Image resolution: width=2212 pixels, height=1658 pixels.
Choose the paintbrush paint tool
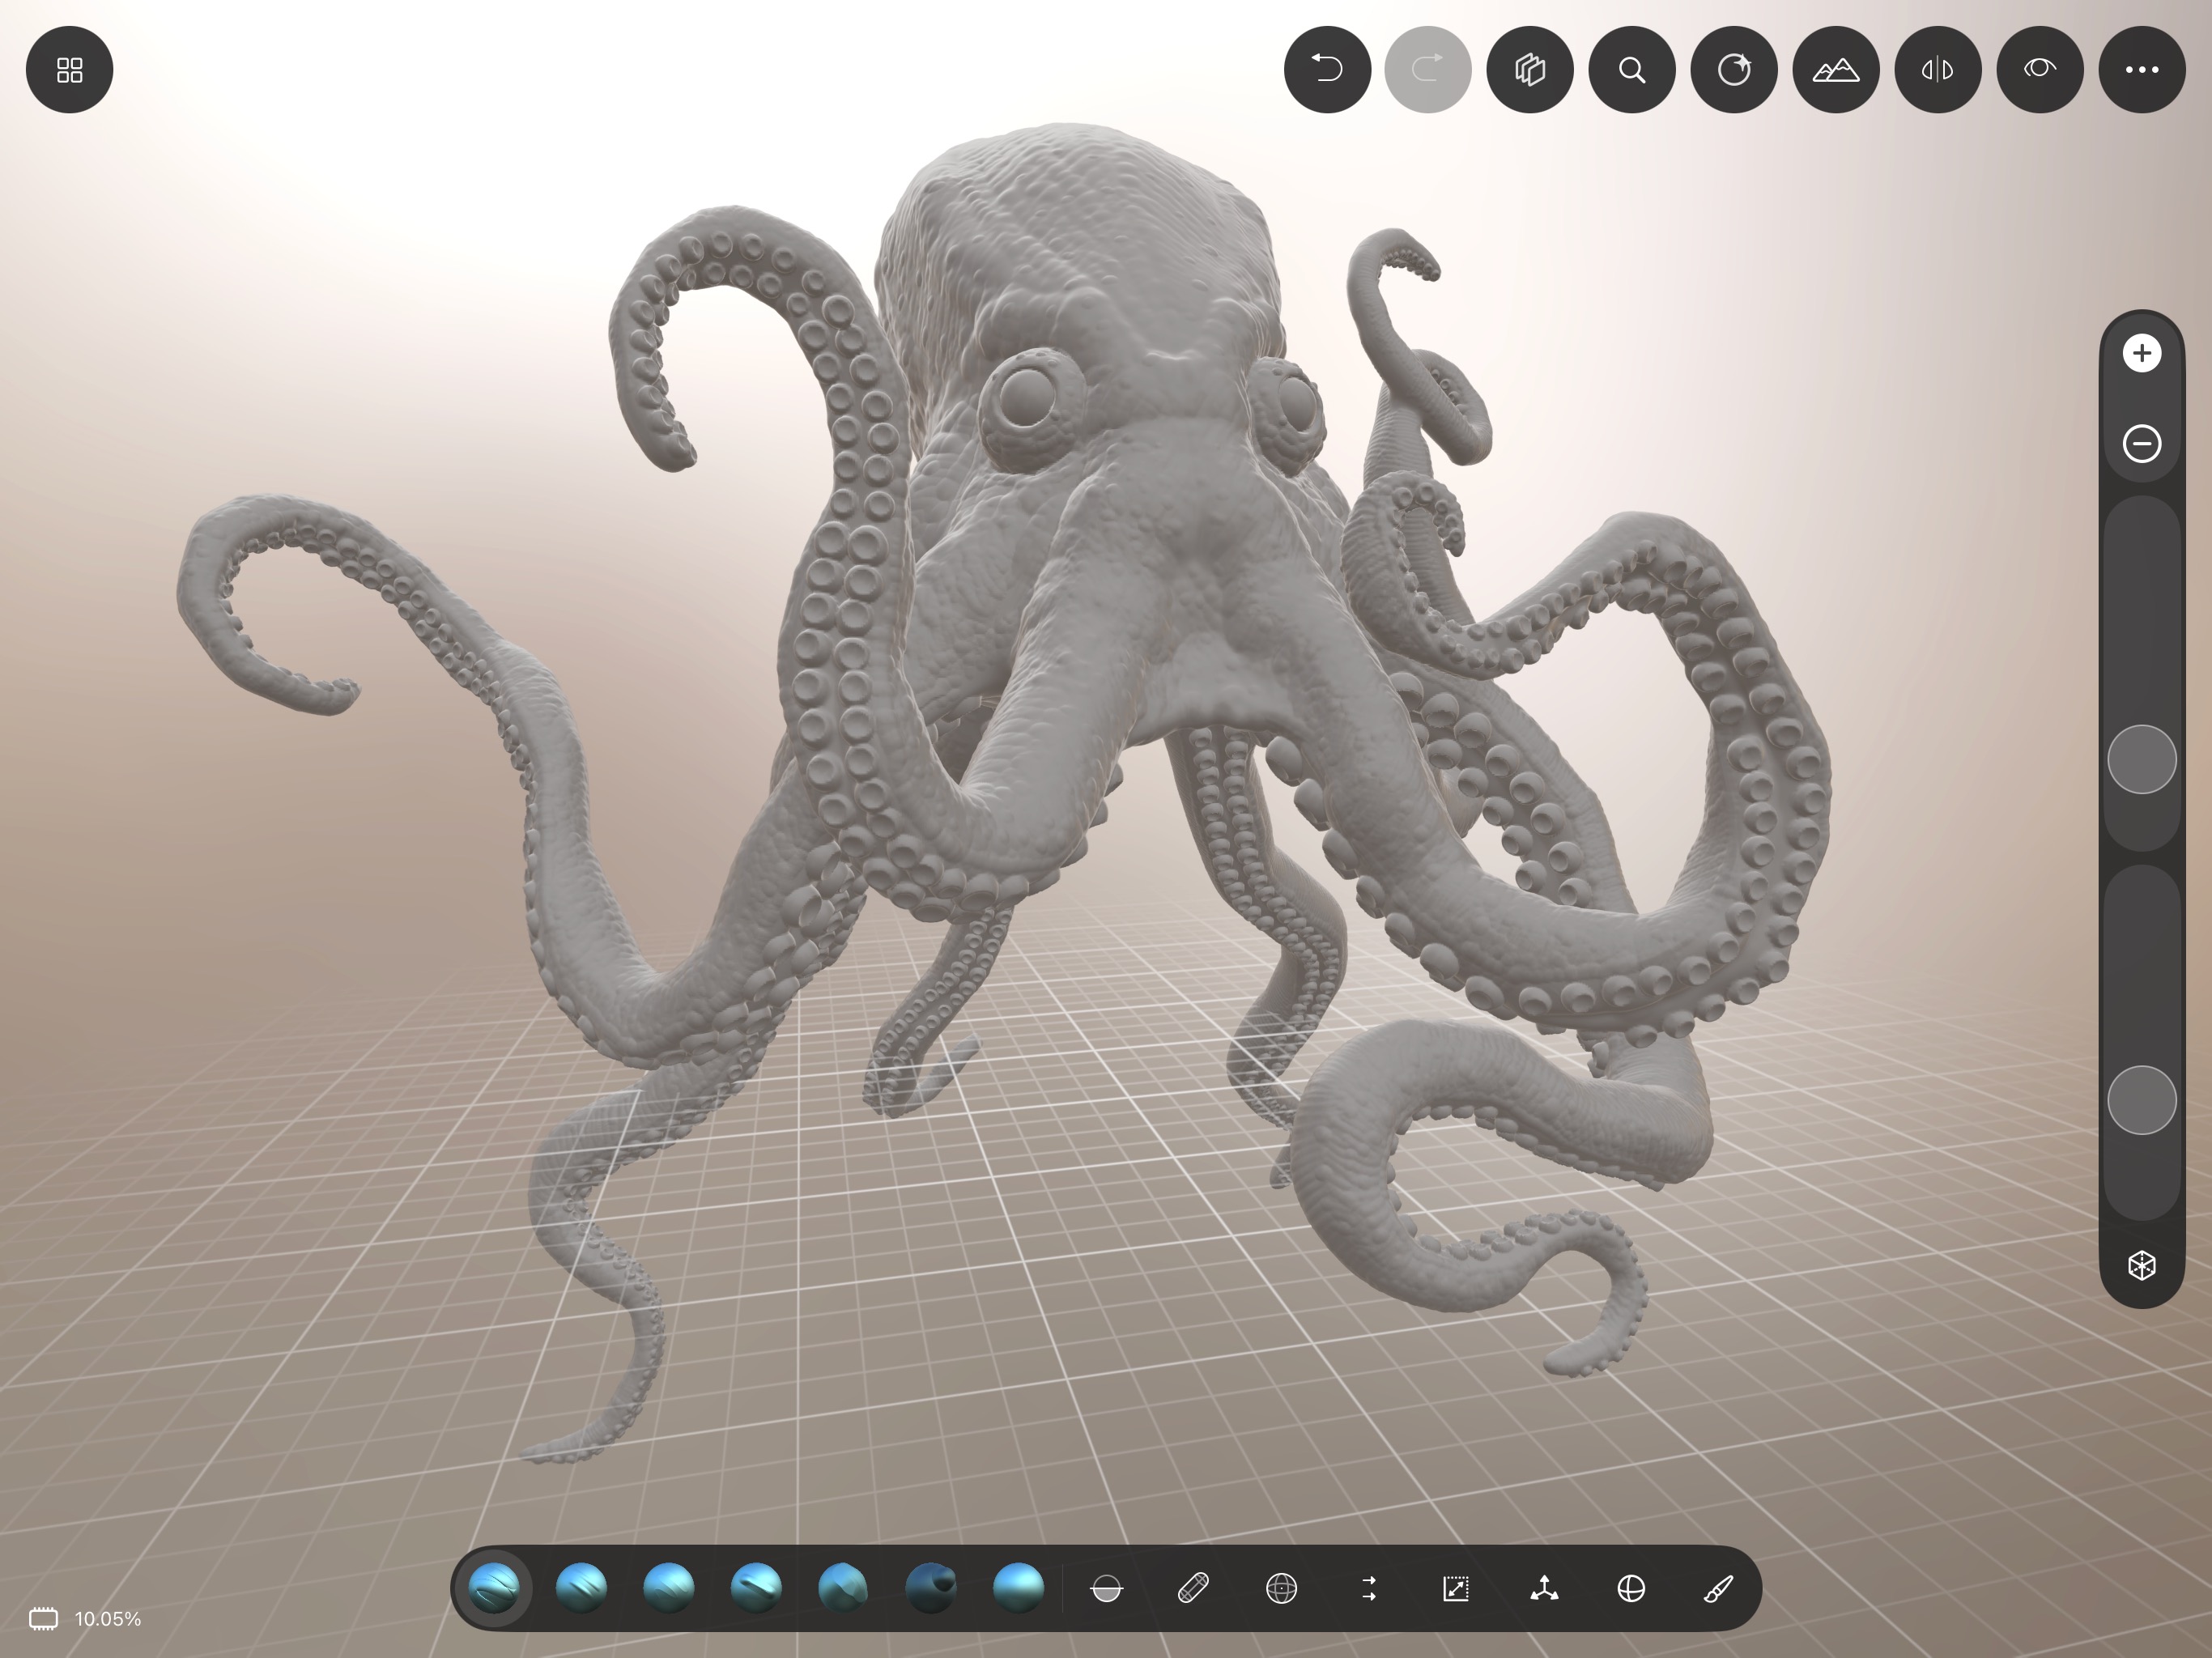(x=1718, y=1588)
